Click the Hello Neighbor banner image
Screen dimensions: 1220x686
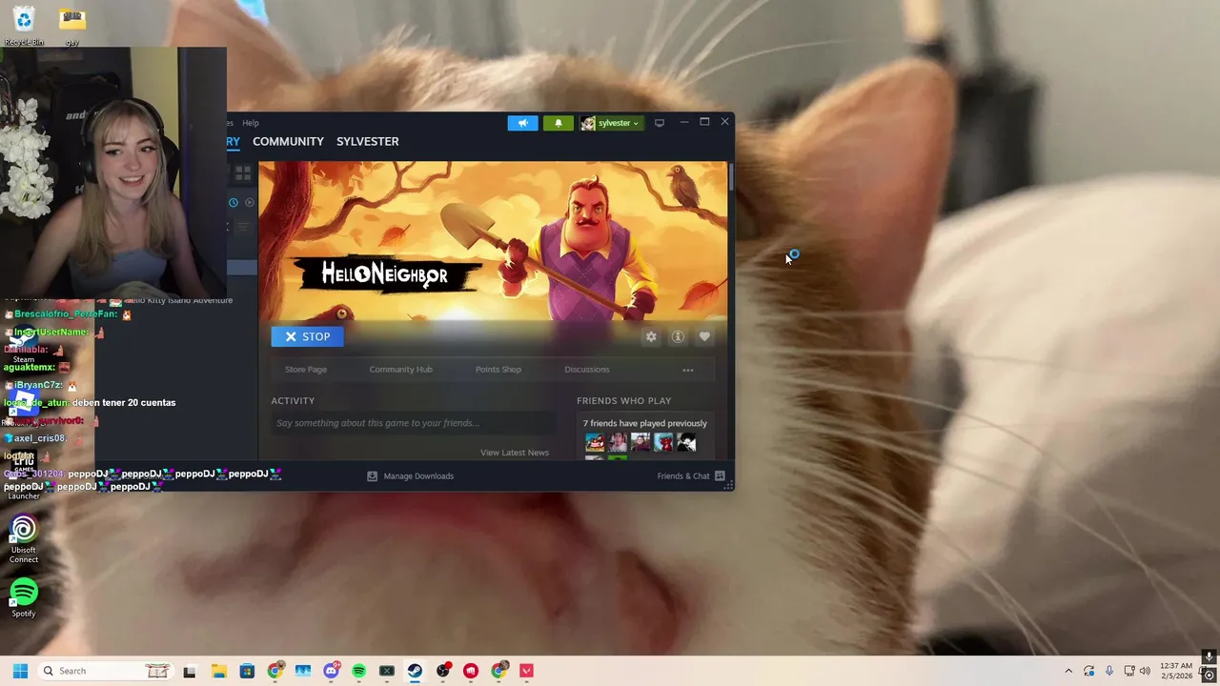point(493,240)
